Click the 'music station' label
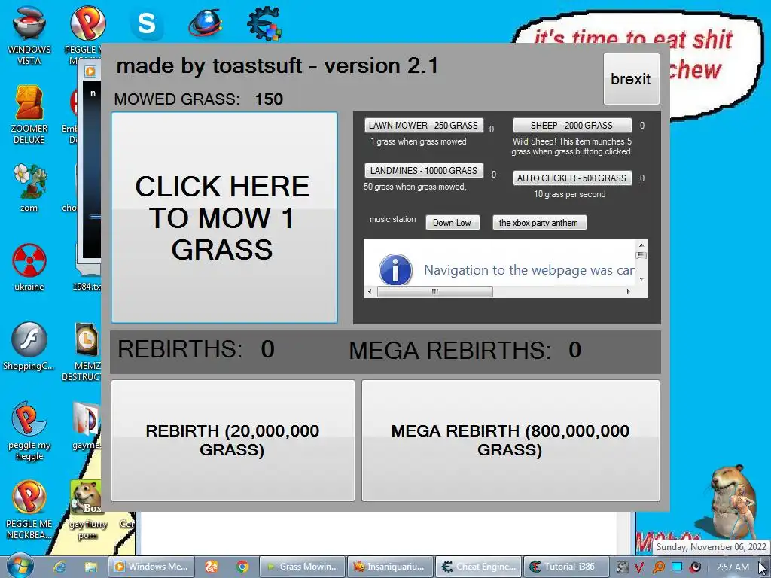Viewport: 771px width, 578px height. [392, 219]
